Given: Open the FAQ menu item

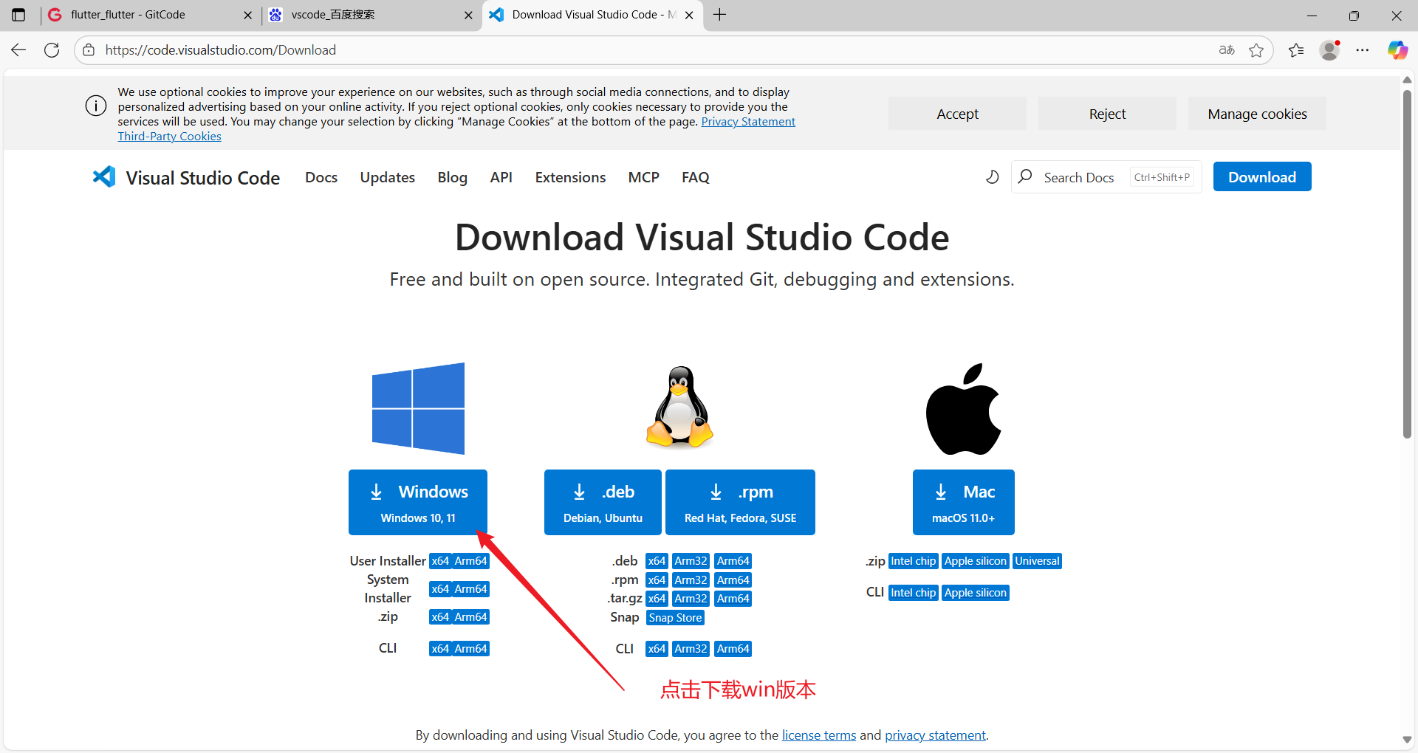Looking at the screenshot, I should (x=696, y=177).
